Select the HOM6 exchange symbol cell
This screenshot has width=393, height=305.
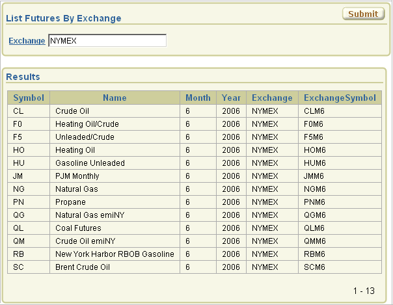pyautogui.click(x=340, y=150)
